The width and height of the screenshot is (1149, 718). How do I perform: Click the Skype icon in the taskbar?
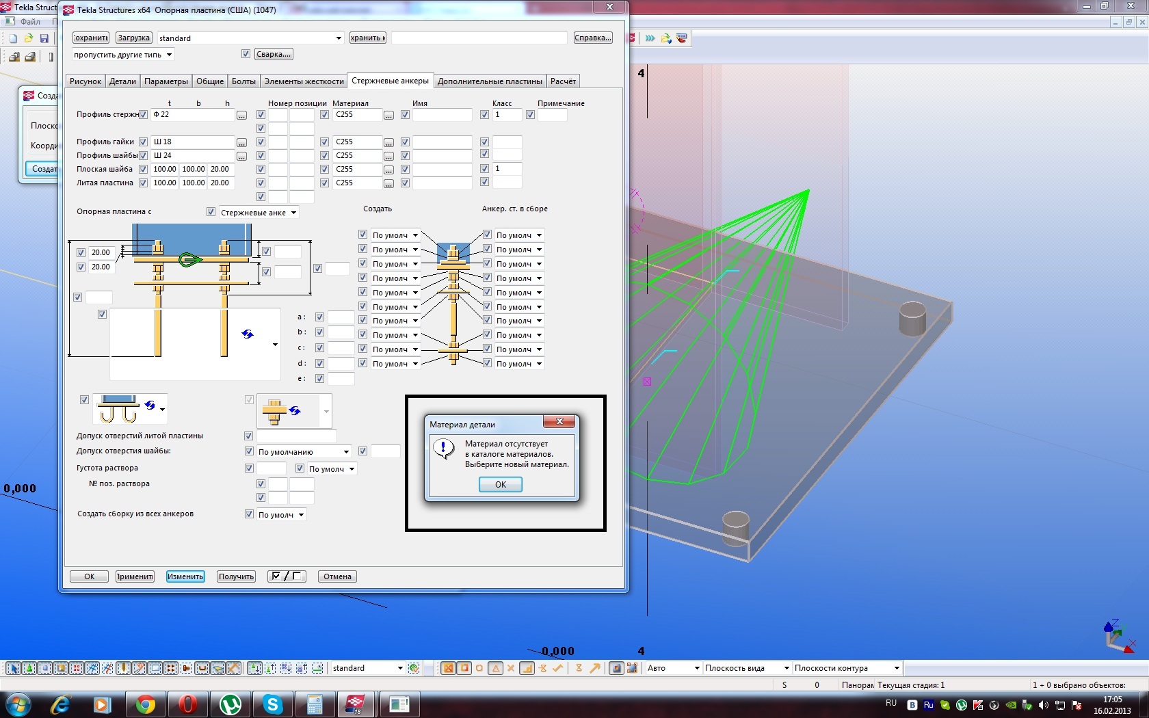point(273,704)
